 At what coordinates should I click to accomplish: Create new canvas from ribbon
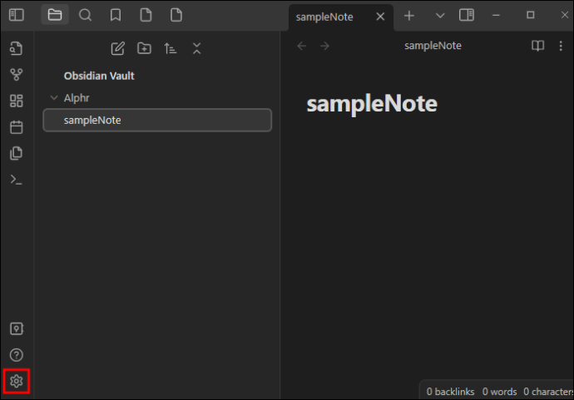pos(17,101)
